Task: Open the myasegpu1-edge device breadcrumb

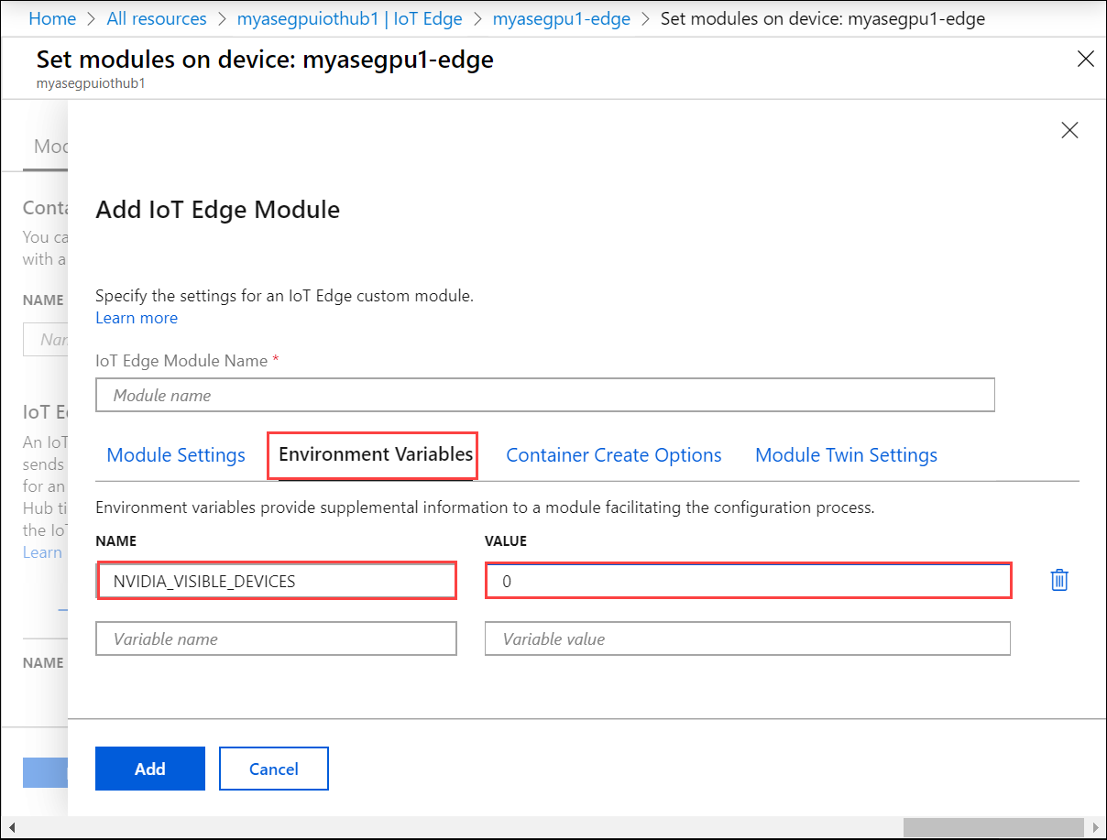Action: pyautogui.click(x=562, y=18)
